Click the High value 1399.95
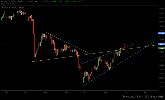This screenshot has width=165, height=100. pyautogui.click(x=55, y=1)
